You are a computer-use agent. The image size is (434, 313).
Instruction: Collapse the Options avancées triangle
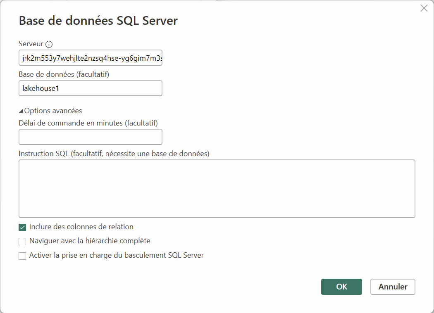tap(21, 111)
